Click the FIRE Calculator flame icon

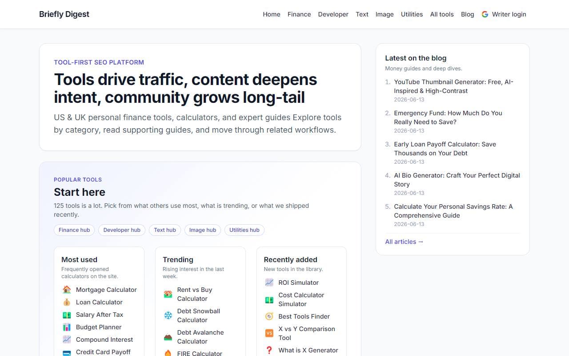[168, 353]
